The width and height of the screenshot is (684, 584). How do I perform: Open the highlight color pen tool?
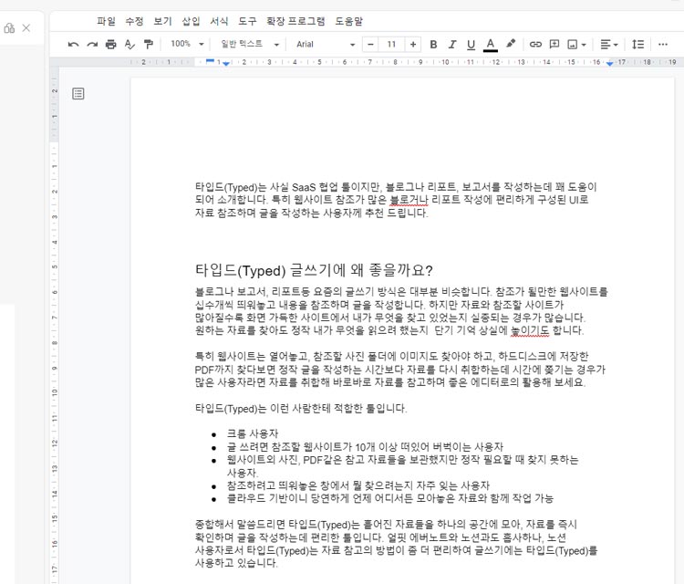pyautogui.click(x=510, y=44)
